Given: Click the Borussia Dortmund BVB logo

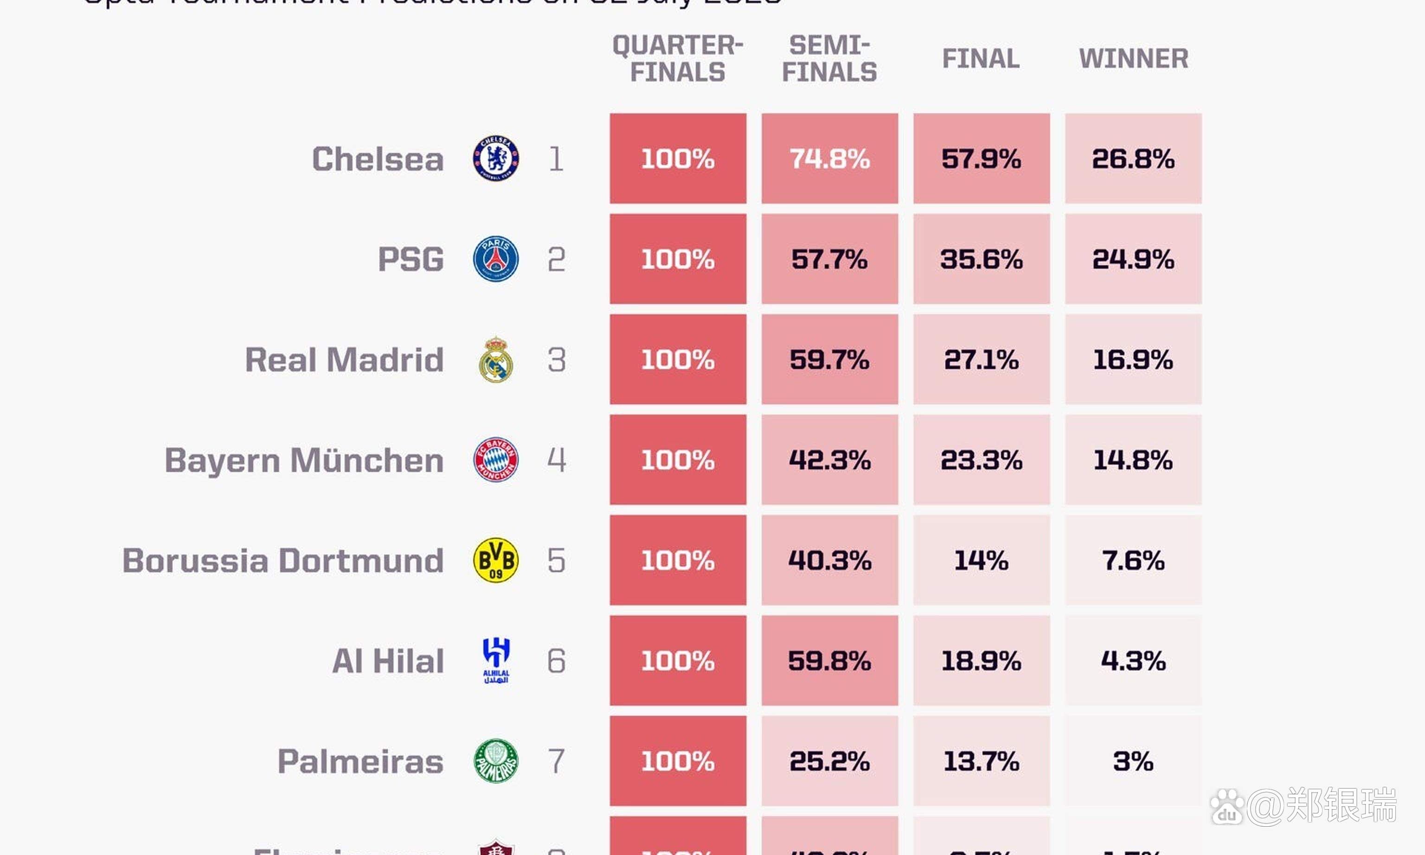Looking at the screenshot, I should tap(495, 560).
